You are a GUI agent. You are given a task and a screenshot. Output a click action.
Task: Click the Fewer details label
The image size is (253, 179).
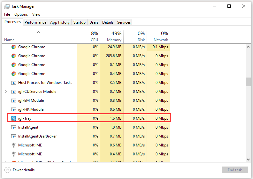coord(24,170)
